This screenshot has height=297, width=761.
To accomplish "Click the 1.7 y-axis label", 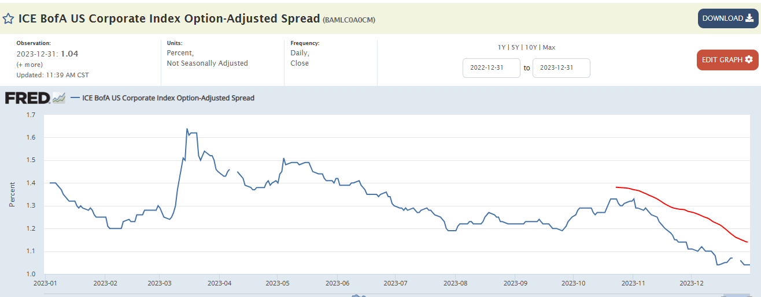I will (31, 115).
